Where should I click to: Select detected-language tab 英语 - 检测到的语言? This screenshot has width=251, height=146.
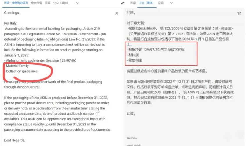[16, 3]
